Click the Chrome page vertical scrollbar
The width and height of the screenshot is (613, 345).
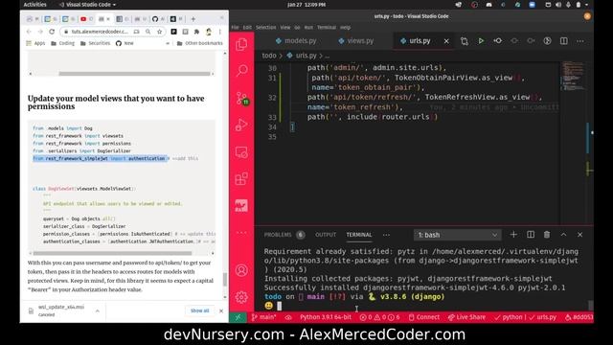click(x=225, y=279)
